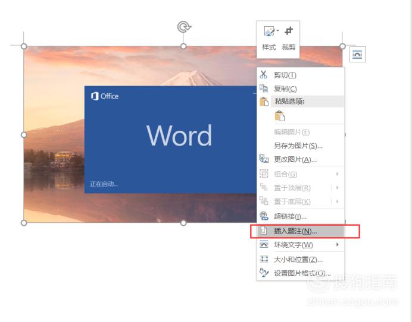Click the rotation handle above the picture
Image resolution: width=412 pixels, height=322 pixels.
click(183, 27)
